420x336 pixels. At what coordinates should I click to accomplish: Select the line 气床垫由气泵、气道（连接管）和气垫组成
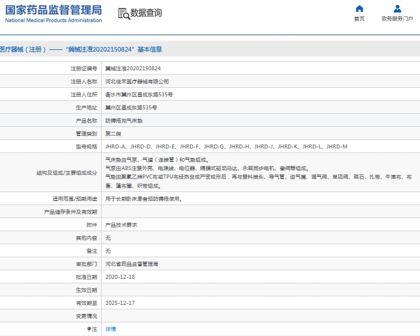click(157, 160)
